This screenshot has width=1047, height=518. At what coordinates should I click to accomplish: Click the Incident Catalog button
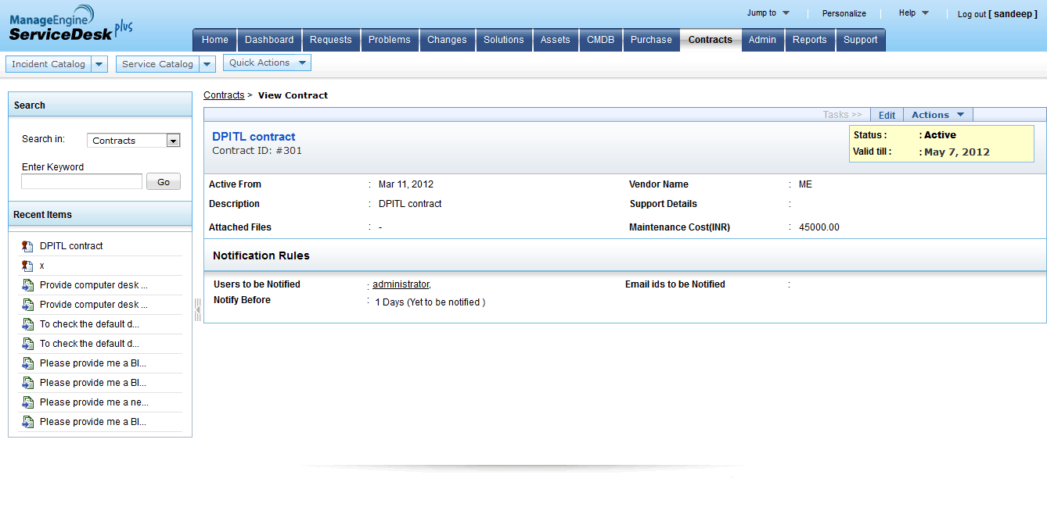49,64
